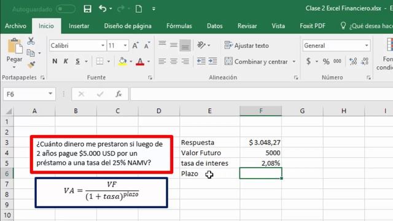This screenshot has height=221, width=393.
Task: Open the Alineación group dialog launcher
Action: pos(296,78)
